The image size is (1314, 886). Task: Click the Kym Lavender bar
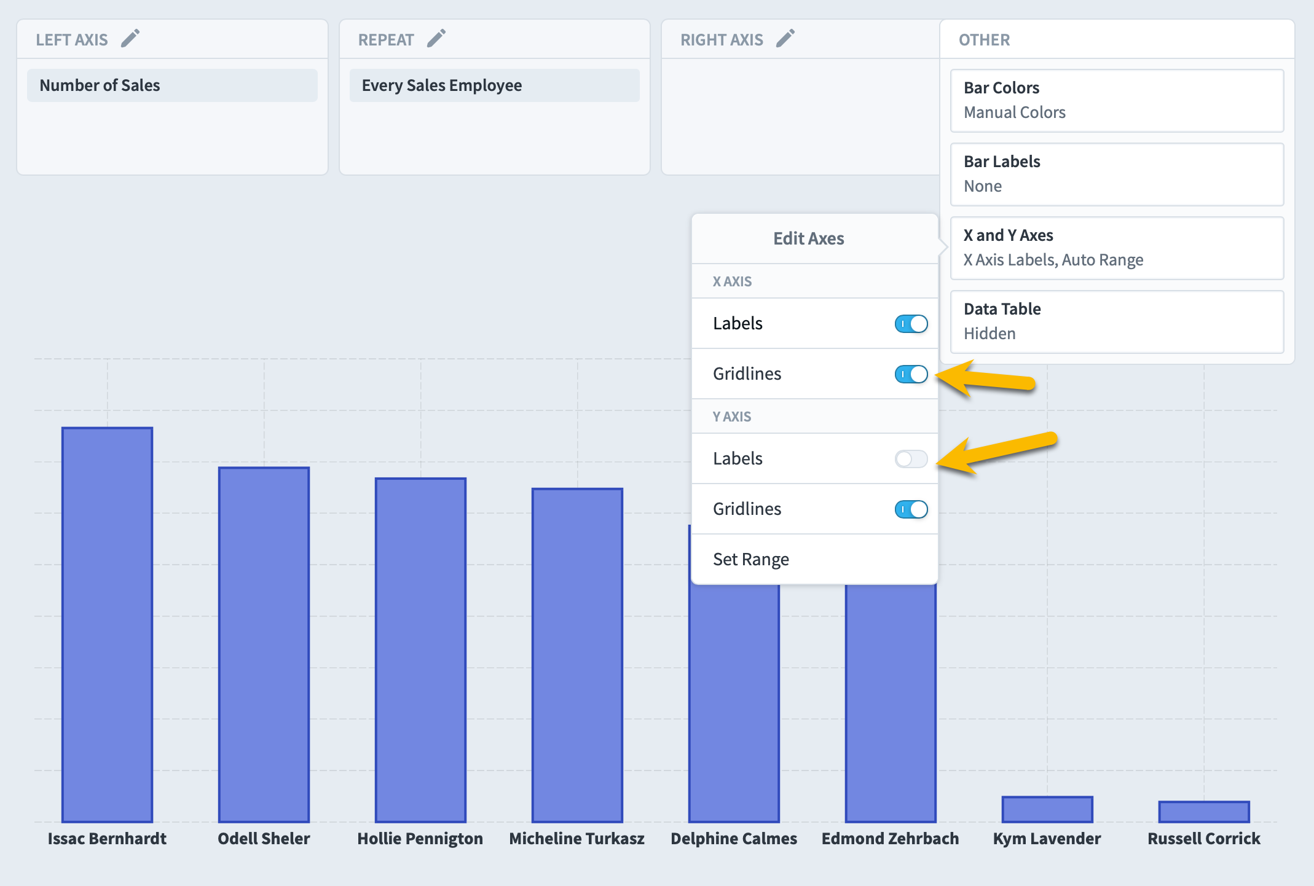tap(1047, 809)
